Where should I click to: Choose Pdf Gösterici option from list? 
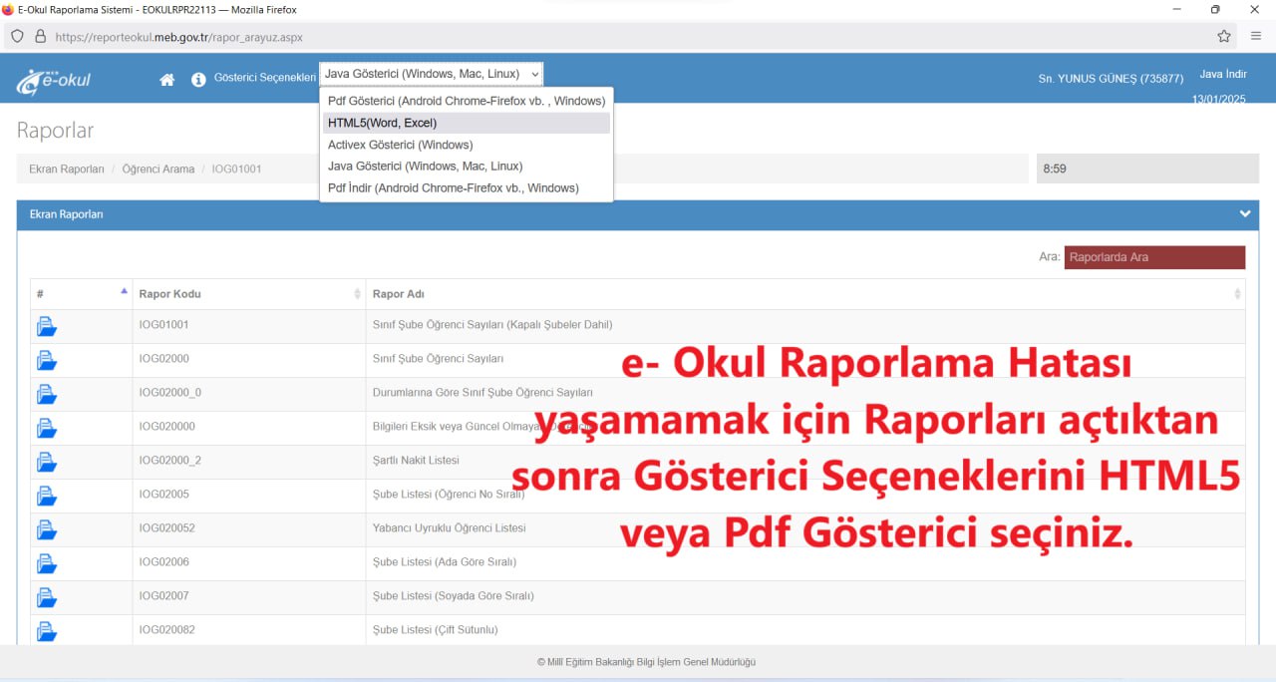pos(466,101)
